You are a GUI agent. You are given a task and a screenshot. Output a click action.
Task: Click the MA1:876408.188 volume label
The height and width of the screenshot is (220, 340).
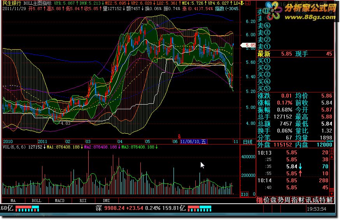tap(63, 147)
